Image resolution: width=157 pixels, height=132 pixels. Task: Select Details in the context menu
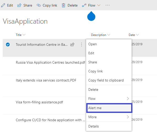pos(94,126)
